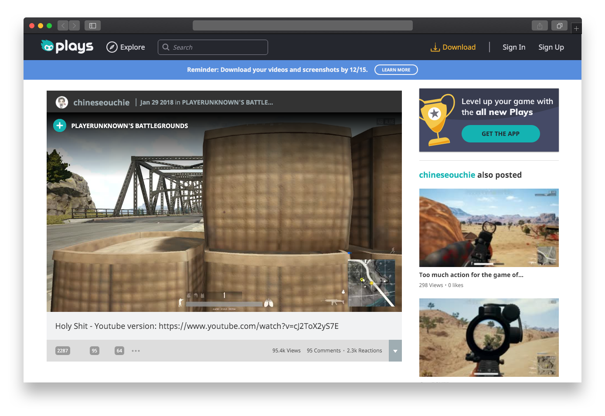The width and height of the screenshot is (605, 416).
Task: Click the Download icon in the header
Action: point(435,47)
